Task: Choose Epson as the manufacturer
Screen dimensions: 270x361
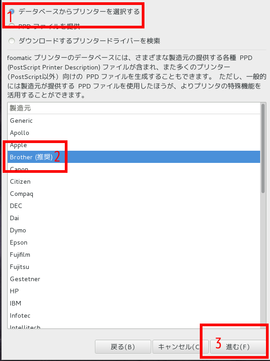Action: coord(19,242)
